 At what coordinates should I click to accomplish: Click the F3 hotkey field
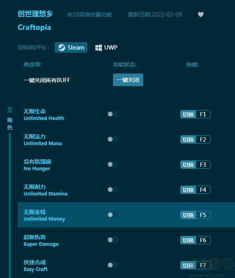(x=203, y=164)
